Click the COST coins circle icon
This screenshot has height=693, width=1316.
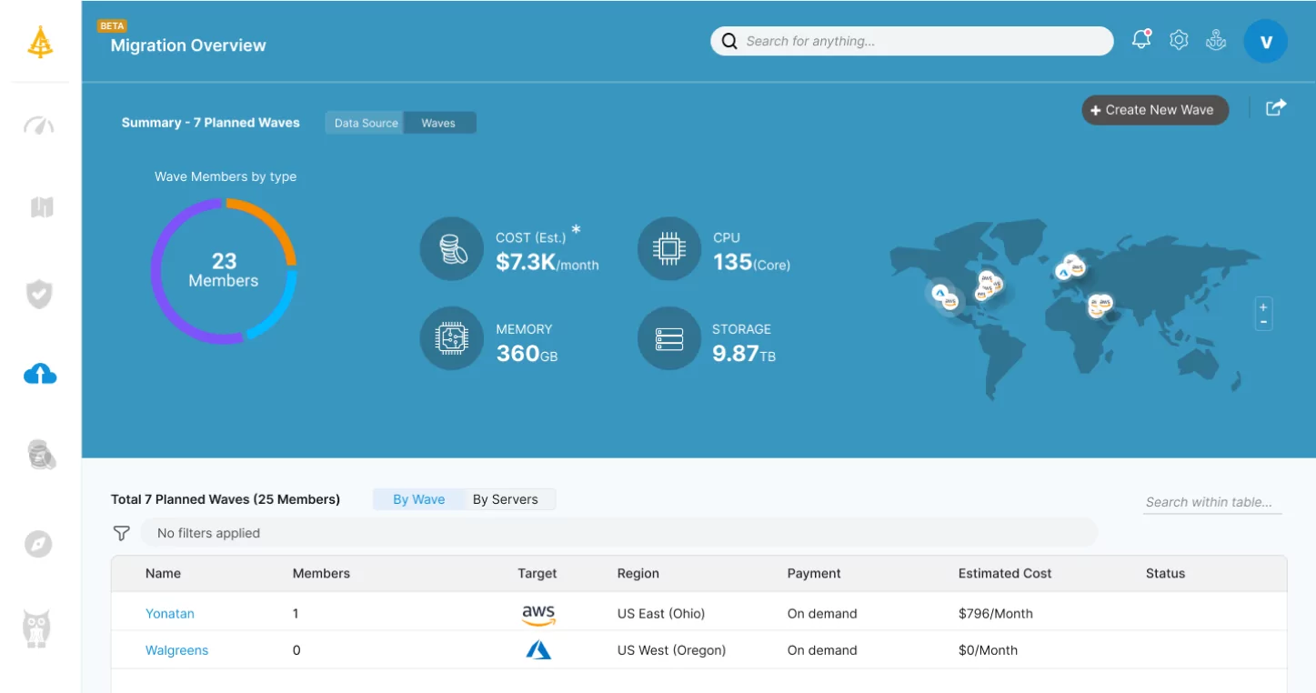(451, 248)
